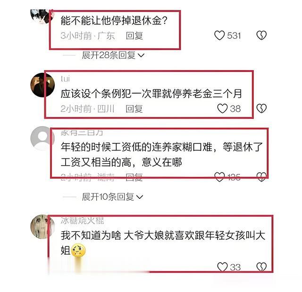Viewport: 302px width, 292px height.
Task: Open the gray default avatar profile
Action: point(42,139)
